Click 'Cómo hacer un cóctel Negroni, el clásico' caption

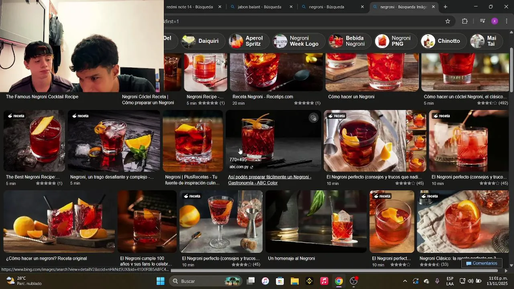click(465, 97)
